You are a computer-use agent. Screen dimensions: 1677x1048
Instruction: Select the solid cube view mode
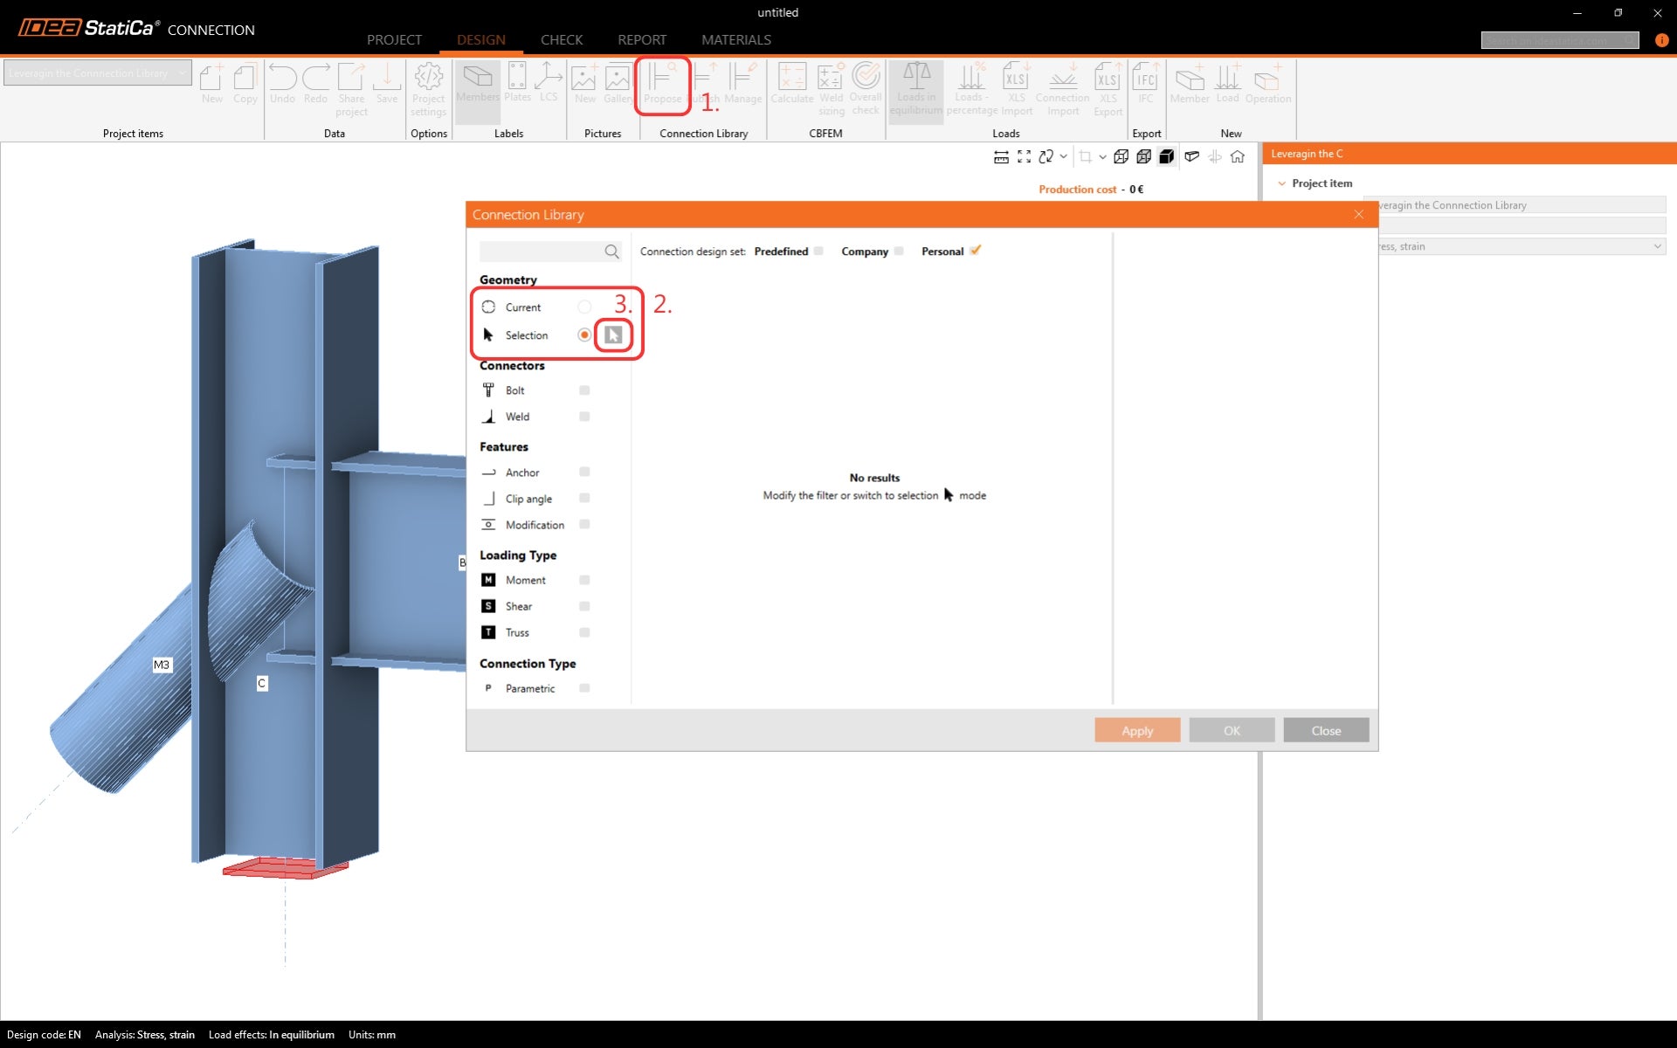pos(1166,157)
